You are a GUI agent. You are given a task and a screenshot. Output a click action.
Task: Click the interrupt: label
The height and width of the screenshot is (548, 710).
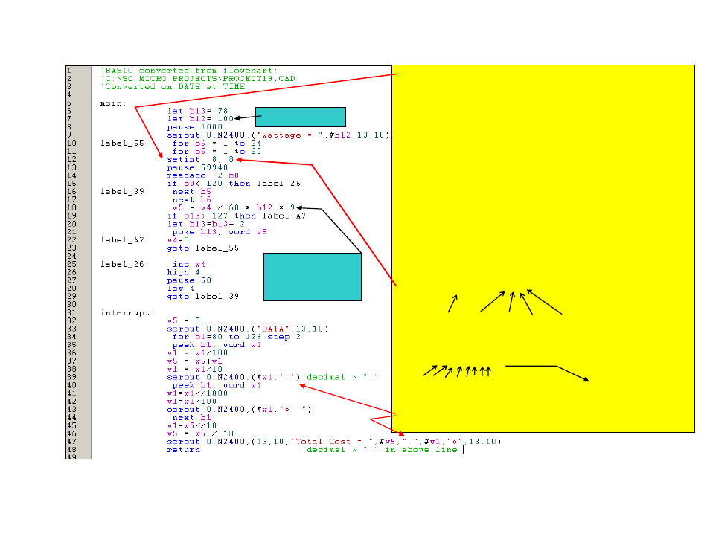[x=127, y=313]
